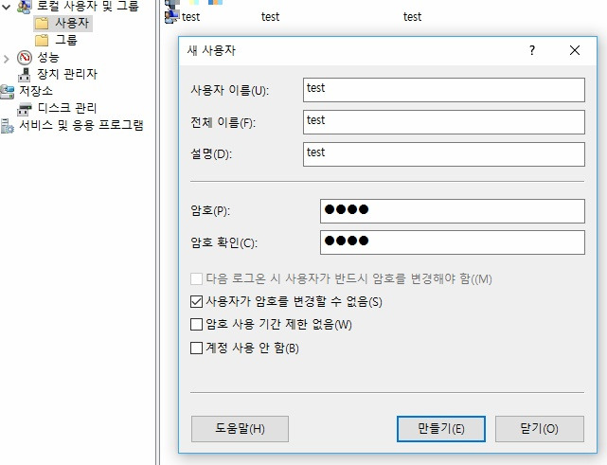
Task: Select 성능 tree item text
Action: 48,58
